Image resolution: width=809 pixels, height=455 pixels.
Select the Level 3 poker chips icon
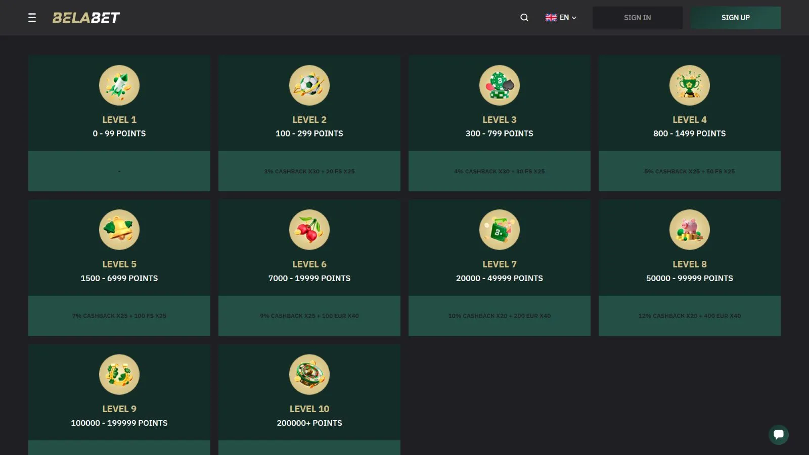pos(500,85)
